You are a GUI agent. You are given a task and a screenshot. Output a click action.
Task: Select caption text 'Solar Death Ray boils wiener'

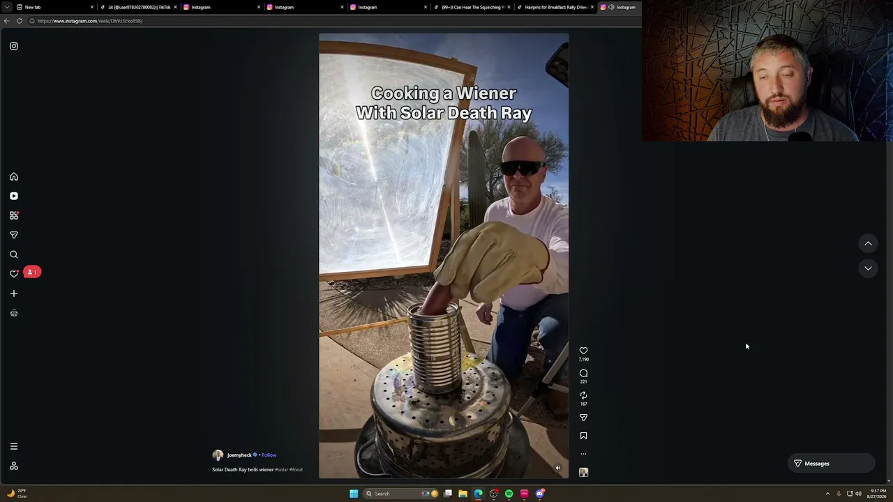click(x=243, y=470)
